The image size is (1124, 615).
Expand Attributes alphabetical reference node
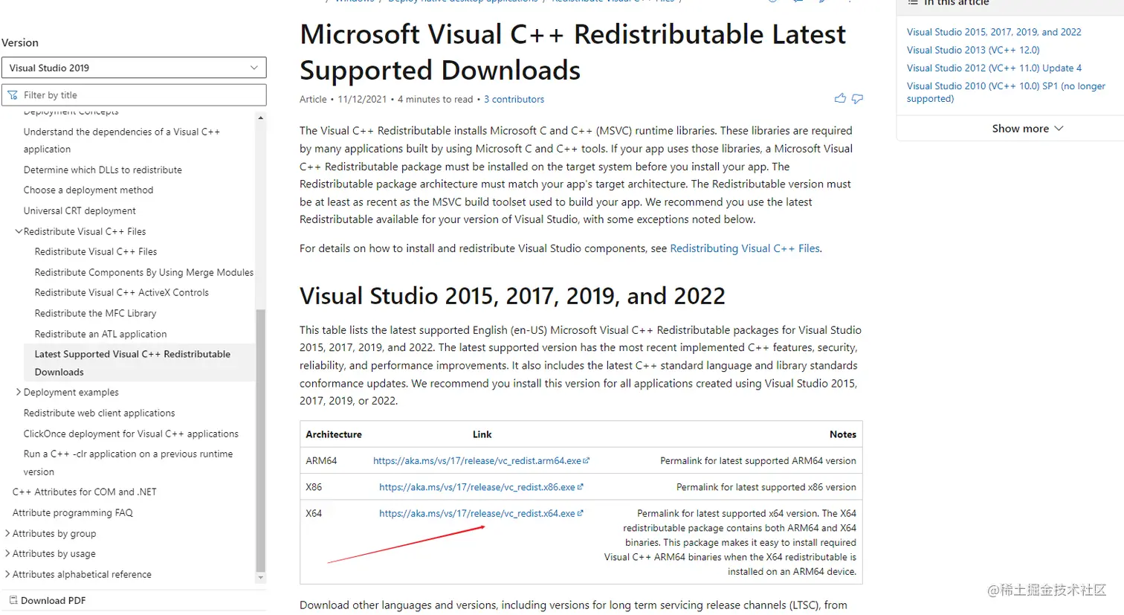point(7,574)
